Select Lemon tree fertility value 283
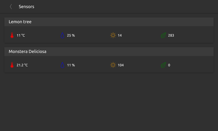Viewport: 218px width, 131px height. [171, 35]
